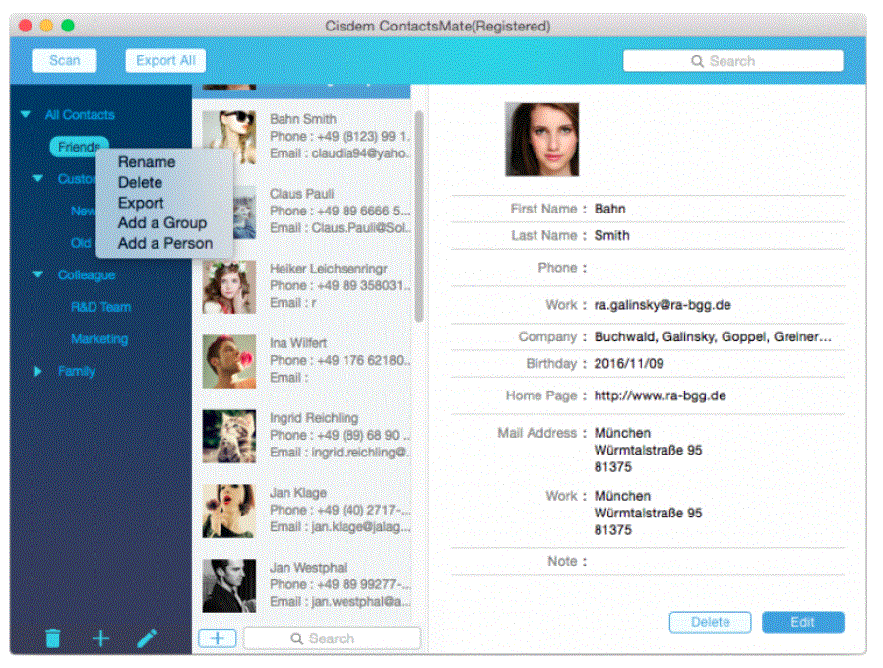Viewport: 883px width, 668px height.
Task: Click the trash icon in sidebar footer
Action: (x=52, y=638)
